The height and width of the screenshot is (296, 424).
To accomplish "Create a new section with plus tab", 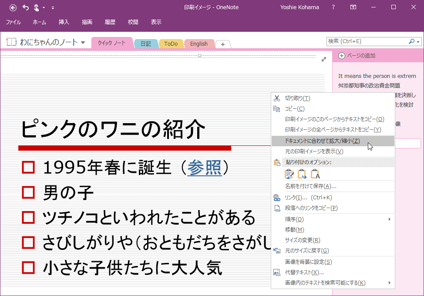I will (223, 44).
